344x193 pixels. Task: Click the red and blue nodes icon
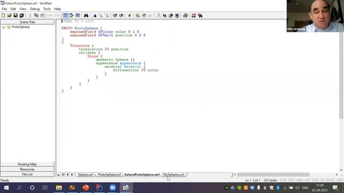click(193, 16)
